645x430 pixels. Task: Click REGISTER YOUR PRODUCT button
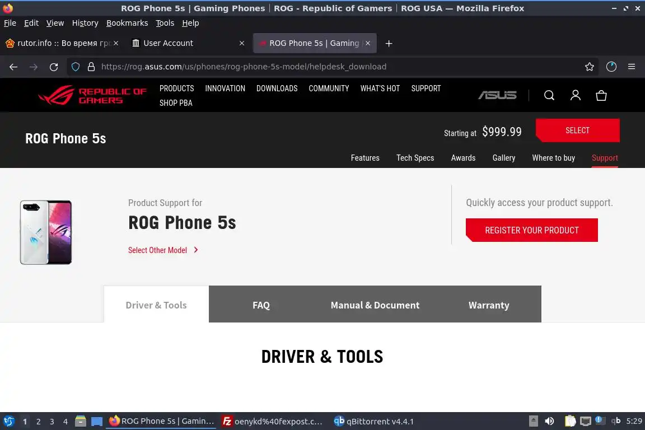531,230
